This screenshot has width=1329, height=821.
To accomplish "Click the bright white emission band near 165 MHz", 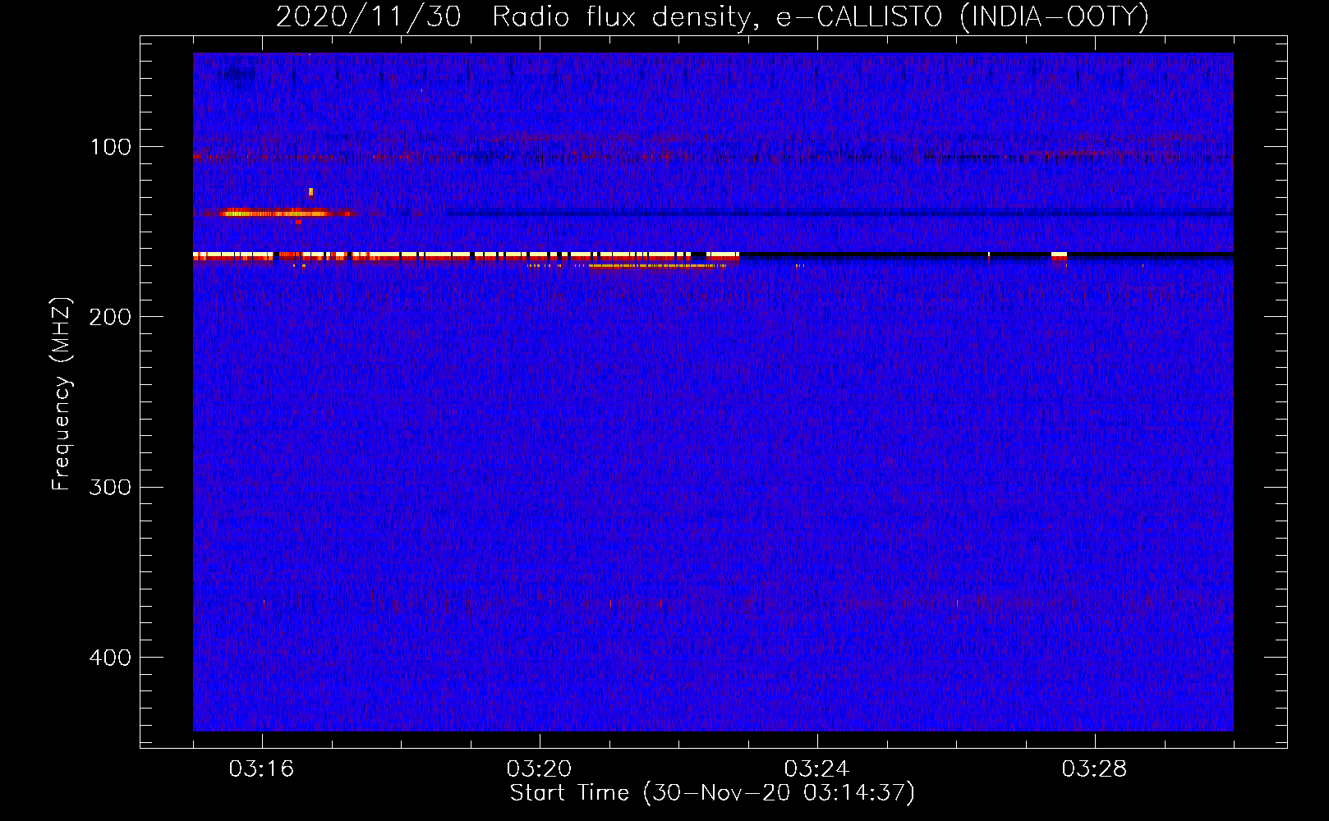I will pos(466,255).
